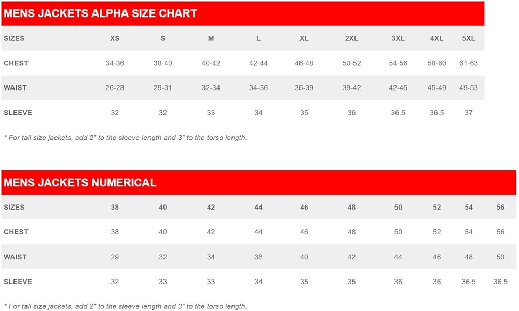This screenshot has width=519, height=311.
Task: Click the 3XL chest value 54-56
Action: (x=398, y=63)
